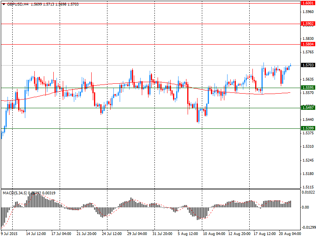Click the 1.5902 red resistance price label
The image size is (316, 237).
(x=308, y=24)
